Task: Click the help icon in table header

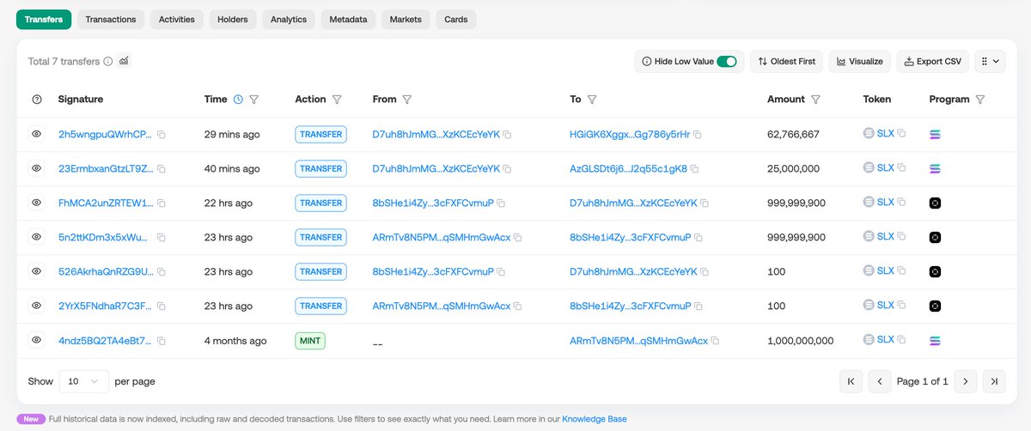Action: pos(37,100)
